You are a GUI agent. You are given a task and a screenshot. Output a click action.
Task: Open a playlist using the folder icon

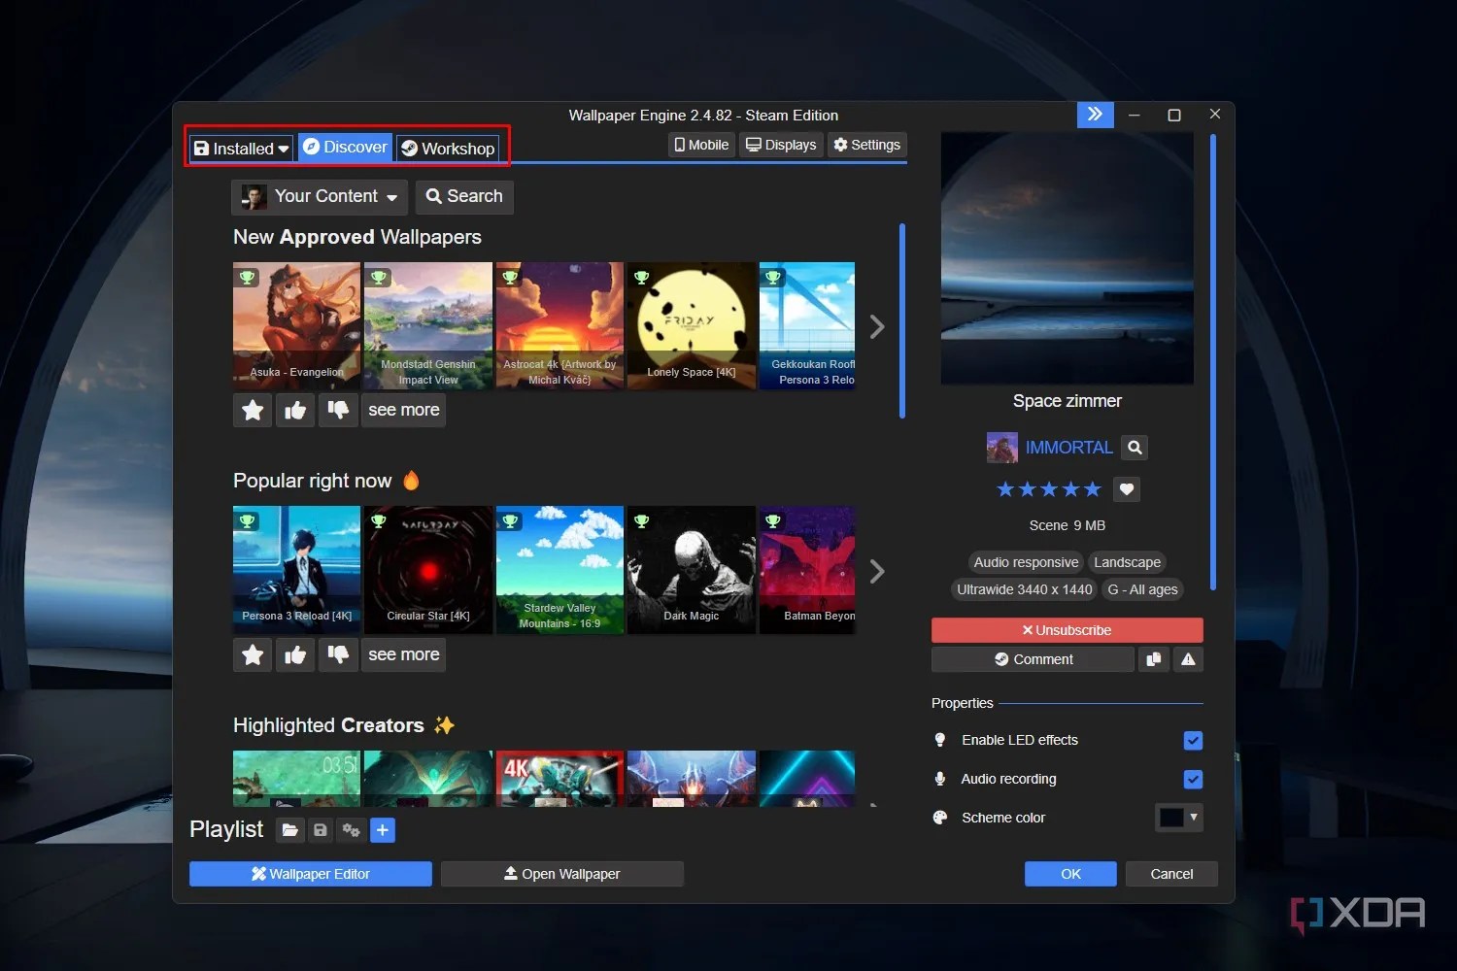[289, 830]
